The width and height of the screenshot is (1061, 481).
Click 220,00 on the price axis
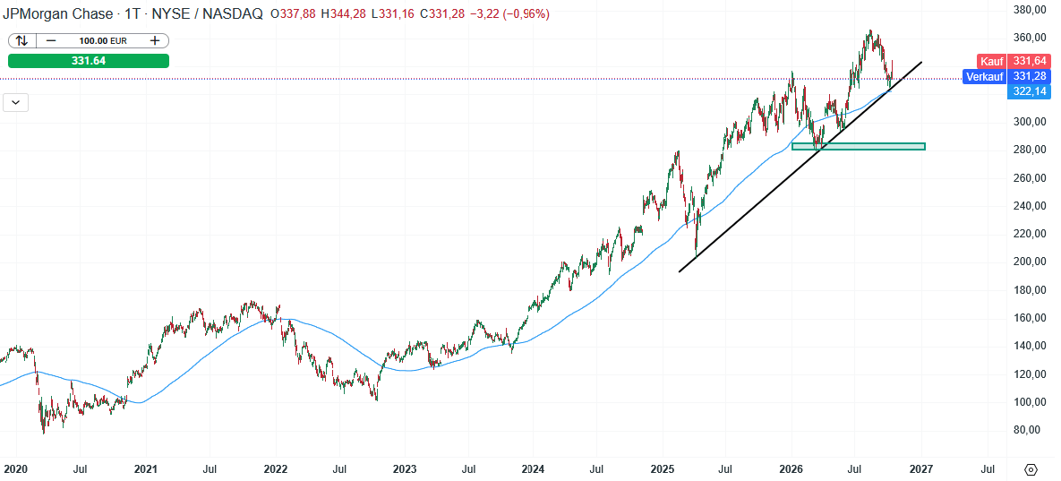(x=1031, y=234)
